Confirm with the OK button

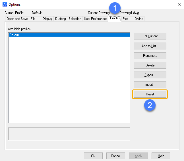tap(93, 156)
